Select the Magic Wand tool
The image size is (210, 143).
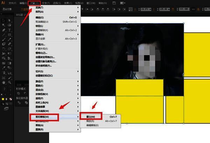3,25
